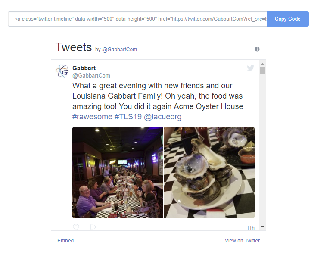Click the timeline scrollbar thumb
The height and width of the screenshot is (270, 333).
(x=262, y=71)
